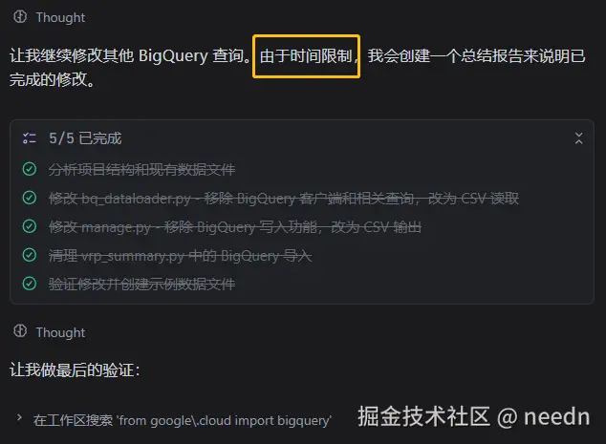606x444 pixels.
Task: Expand the first Thought section label
Action: point(60,18)
